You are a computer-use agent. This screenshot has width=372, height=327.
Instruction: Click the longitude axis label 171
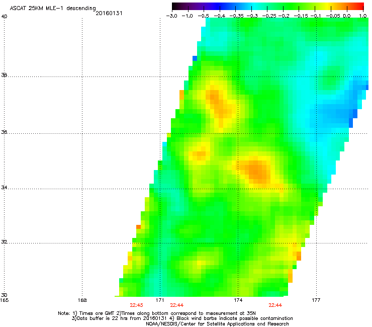pos(160,300)
